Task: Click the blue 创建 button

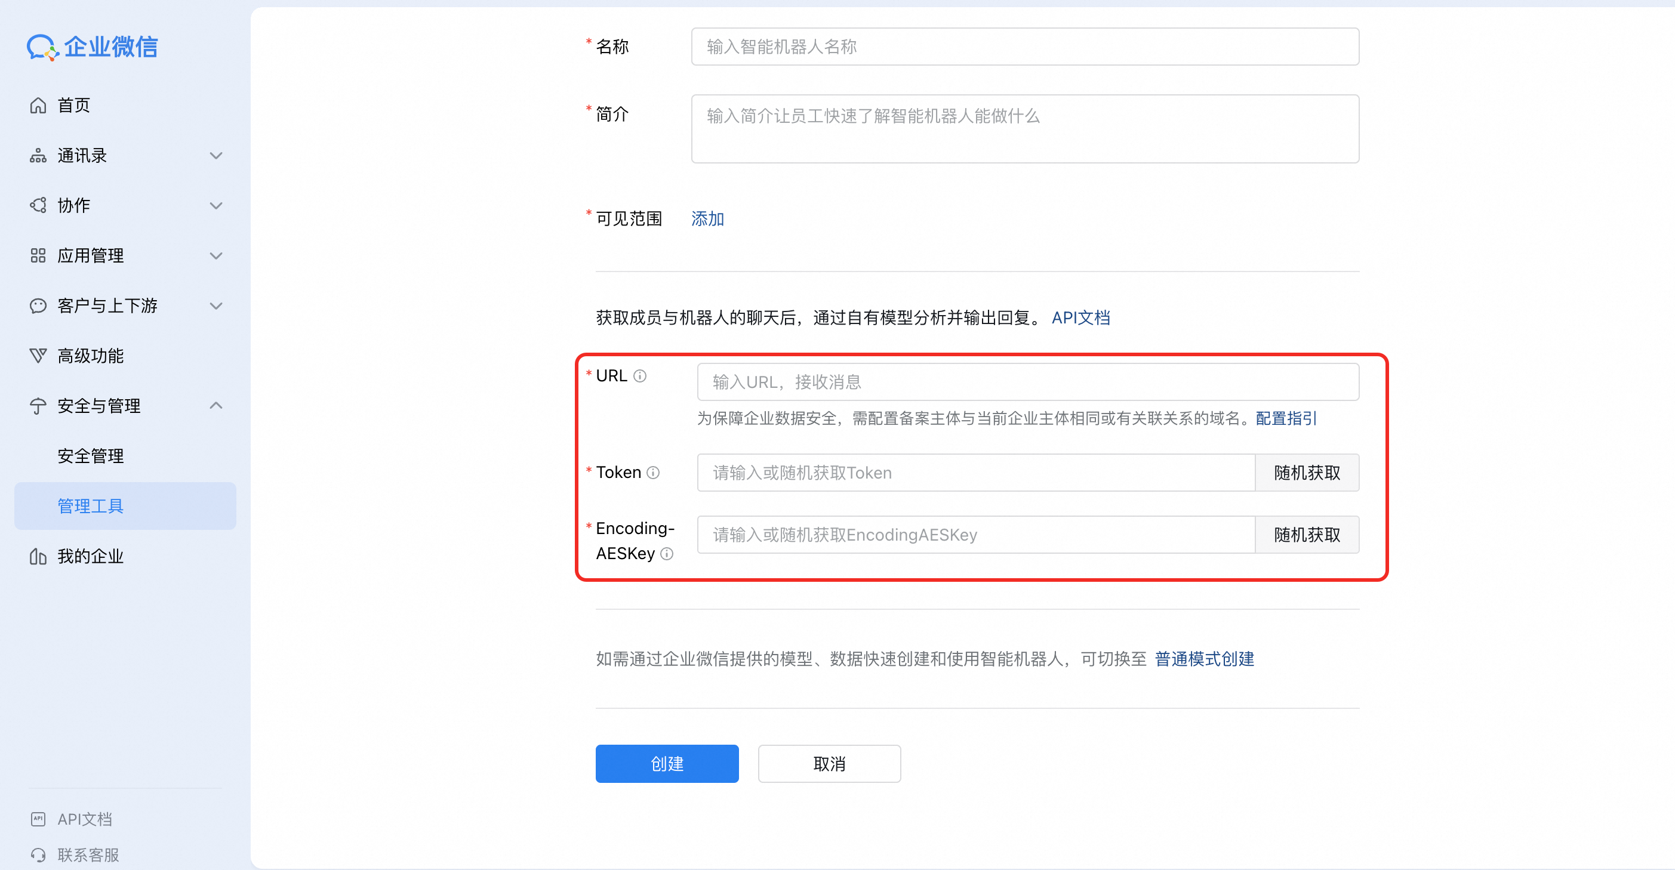Action: (x=667, y=763)
